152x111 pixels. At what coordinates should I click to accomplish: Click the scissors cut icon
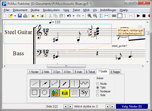pyautogui.click(x=50, y=16)
